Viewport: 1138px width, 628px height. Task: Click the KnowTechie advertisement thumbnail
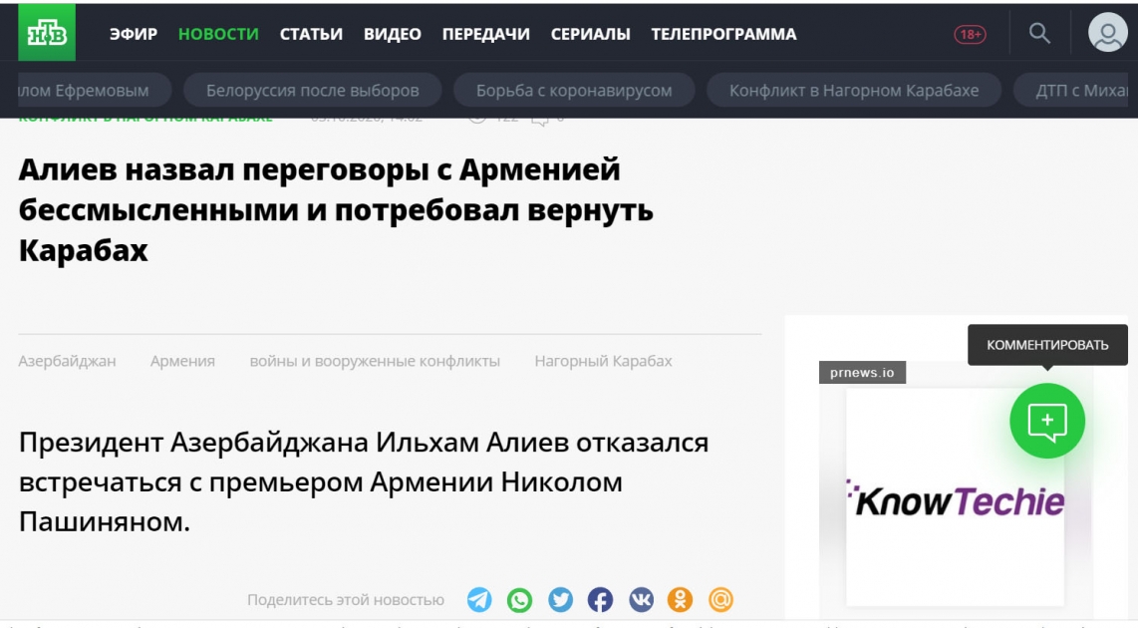tap(955, 497)
